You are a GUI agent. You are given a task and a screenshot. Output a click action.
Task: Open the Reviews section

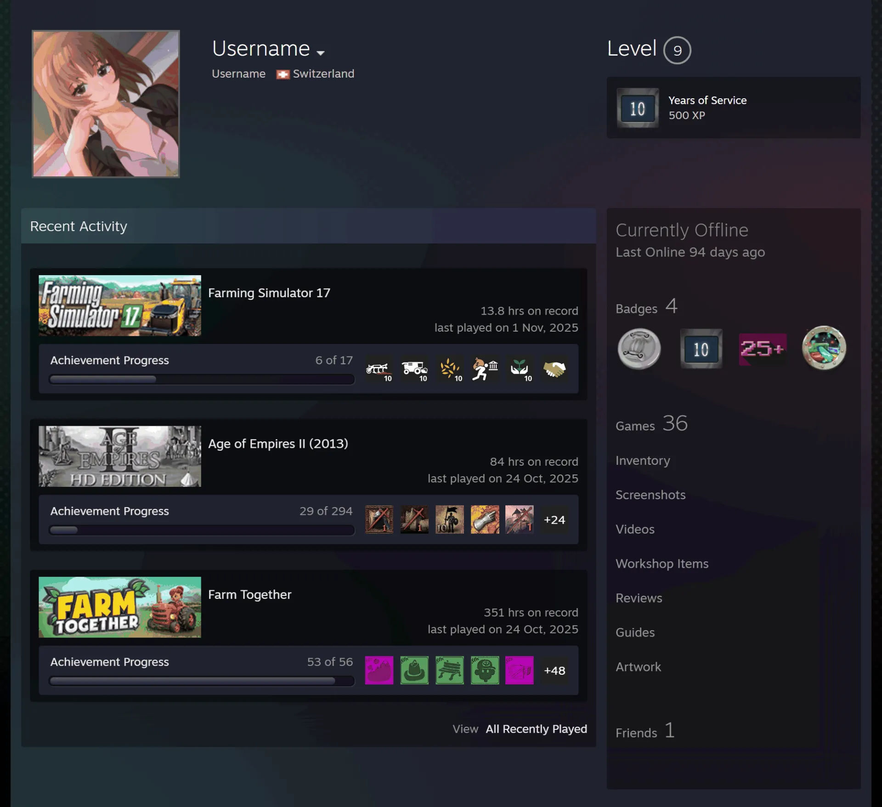pos(639,598)
